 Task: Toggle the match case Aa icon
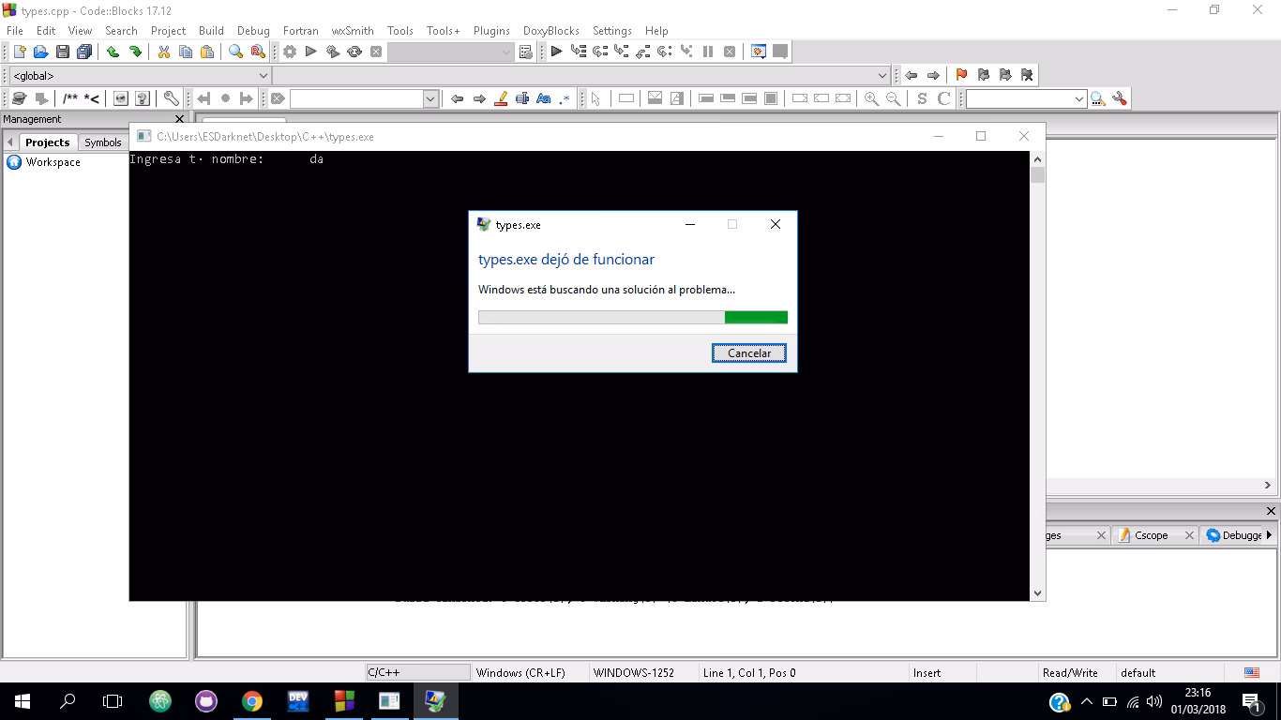[x=544, y=98]
